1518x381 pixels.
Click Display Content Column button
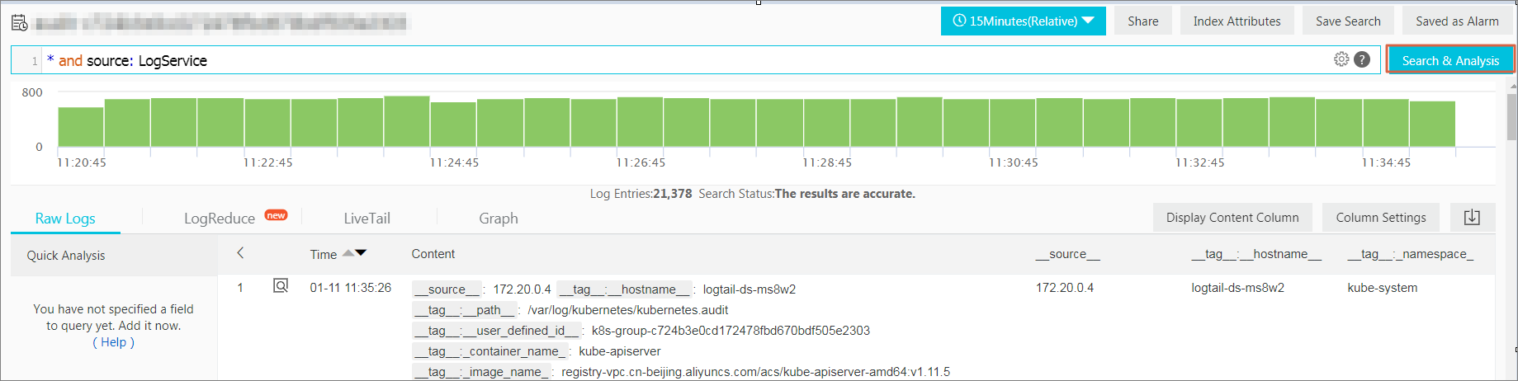pyautogui.click(x=1232, y=218)
